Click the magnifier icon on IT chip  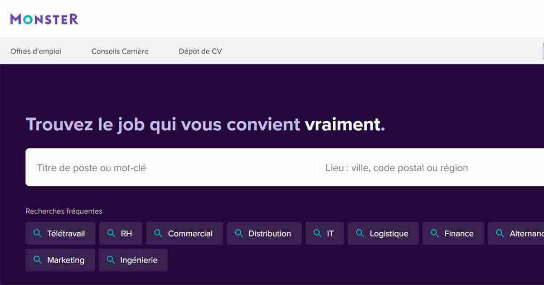tap(317, 233)
